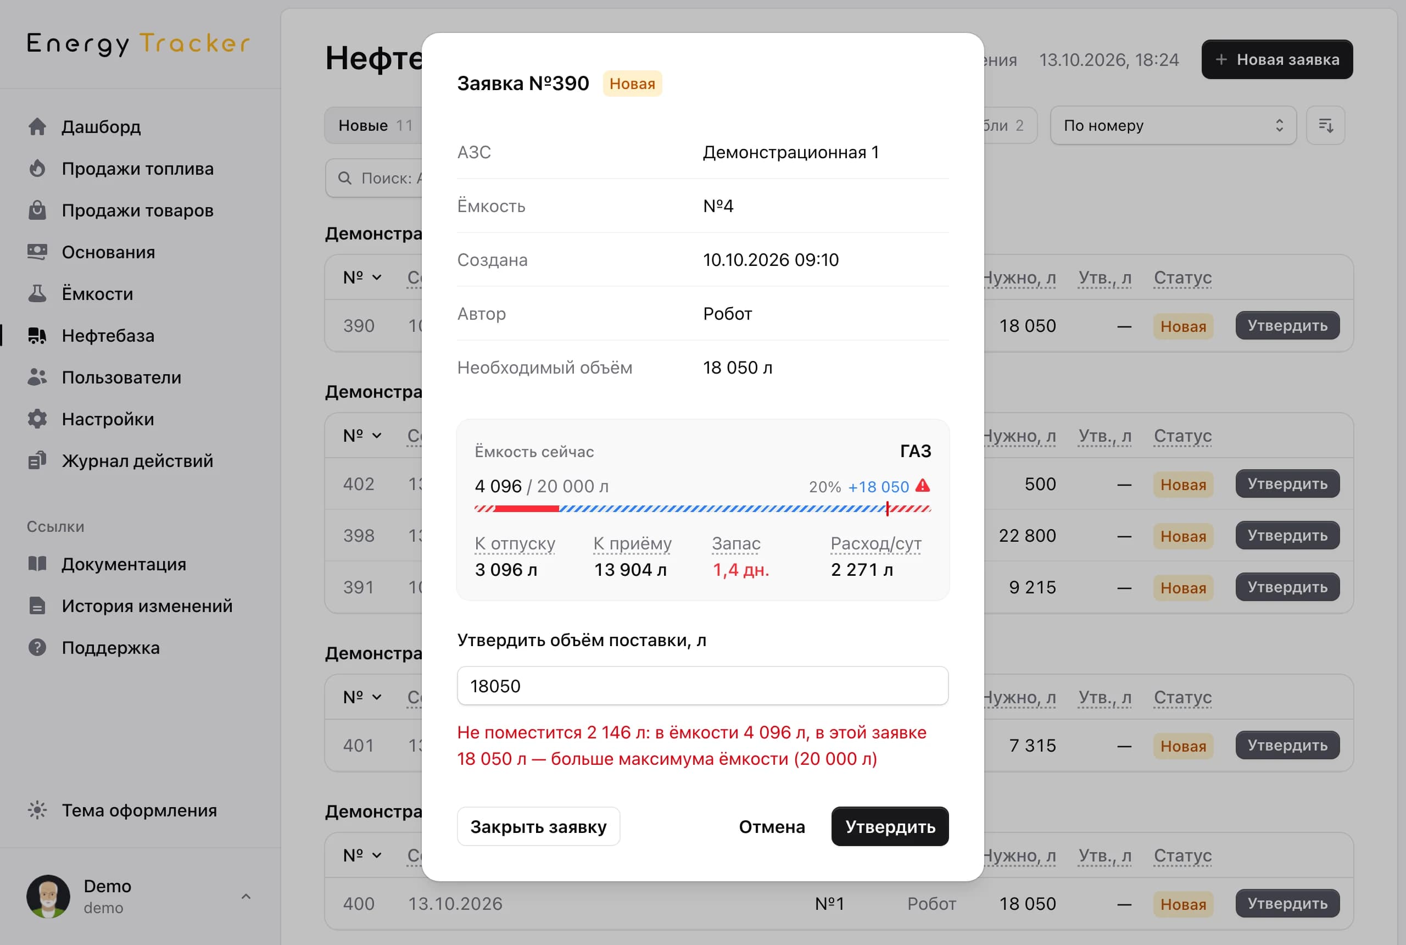Toggle the Тема оформления theme switch
This screenshot has height=945, width=1406.
pyautogui.click(x=122, y=810)
